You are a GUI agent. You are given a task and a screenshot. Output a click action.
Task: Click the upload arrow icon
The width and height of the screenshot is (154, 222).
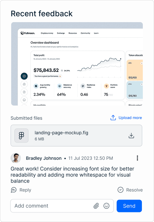click(113, 118)
